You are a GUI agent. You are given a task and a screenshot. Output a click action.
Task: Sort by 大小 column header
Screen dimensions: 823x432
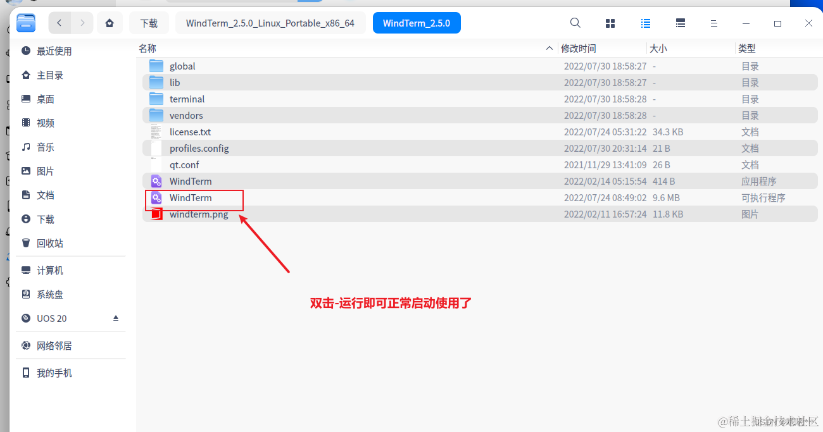coord(658,49)
